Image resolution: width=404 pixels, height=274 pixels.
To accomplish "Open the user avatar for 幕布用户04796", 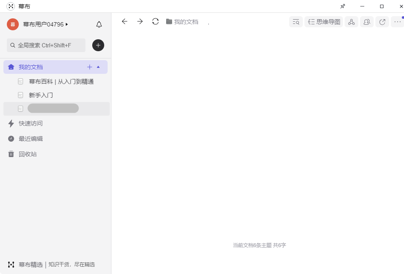I will (13, 24).
